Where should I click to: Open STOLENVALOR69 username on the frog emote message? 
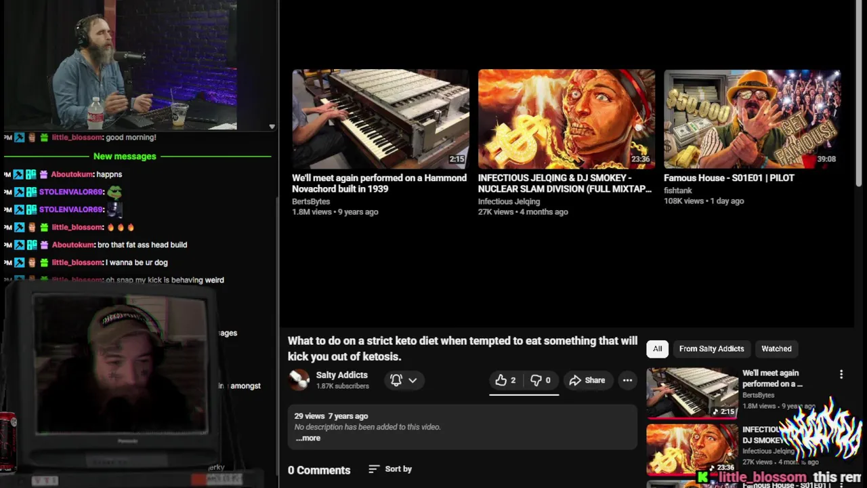pyautogui.click(x=71, y=192)
